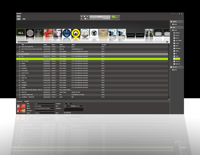Switch to the Equalizer tab
This screenshot has width=200, height=155.
pos(26,101)
